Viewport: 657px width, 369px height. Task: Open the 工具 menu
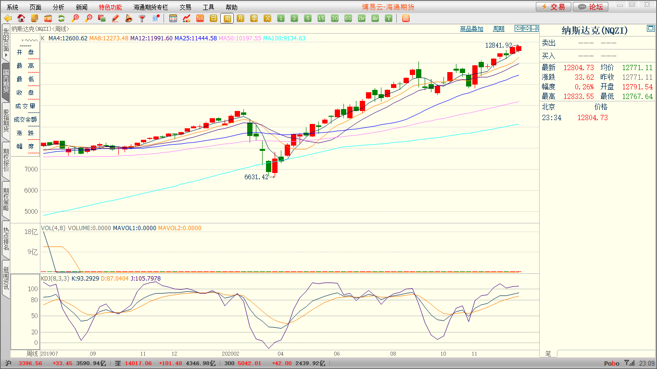coord(209,7)
